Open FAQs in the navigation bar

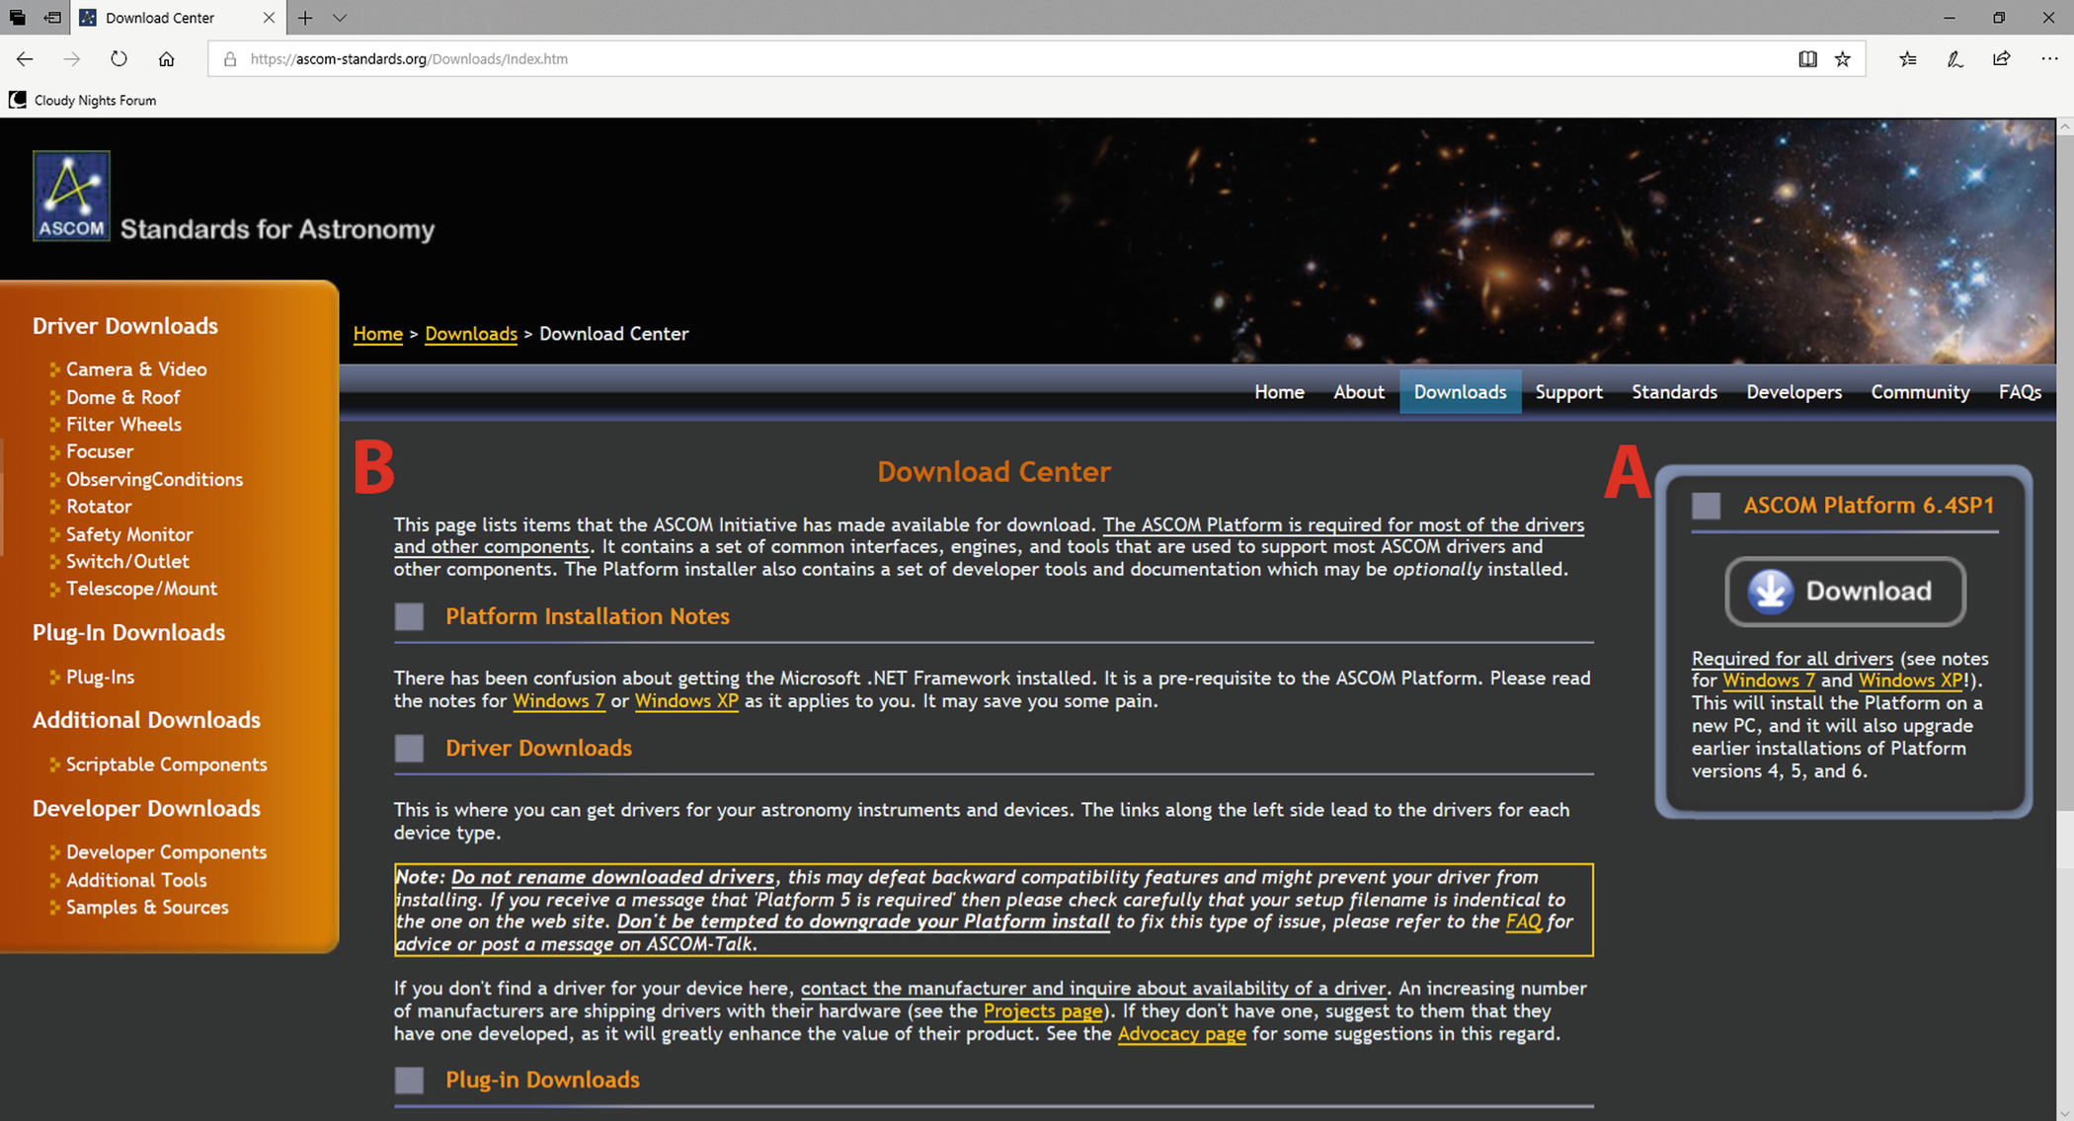pyautogui.click(x=2020, y=392)
